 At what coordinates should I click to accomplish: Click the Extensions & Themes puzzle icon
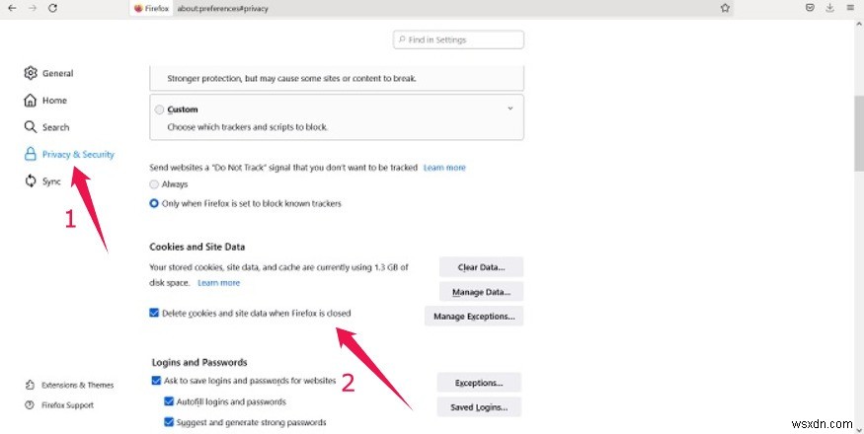(x=30, y=385)
